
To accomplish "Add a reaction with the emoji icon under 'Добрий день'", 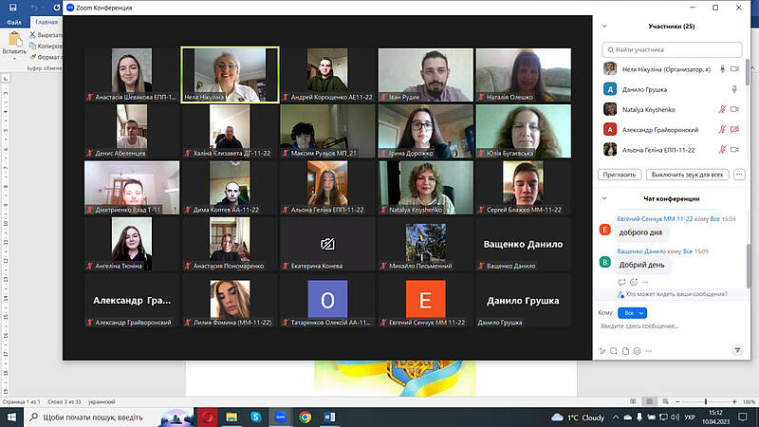I will pyautogui.click(x=634, y=282).
